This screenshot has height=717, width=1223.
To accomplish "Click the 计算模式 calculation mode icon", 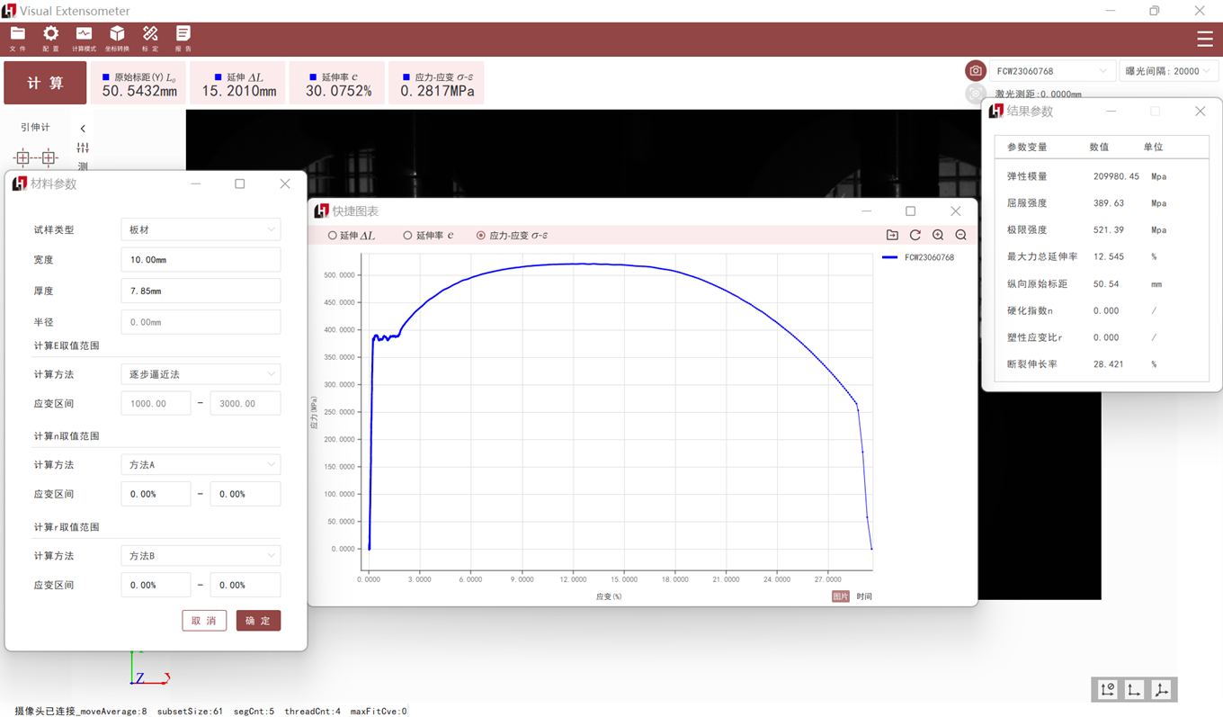I will [x=84, y=38].
